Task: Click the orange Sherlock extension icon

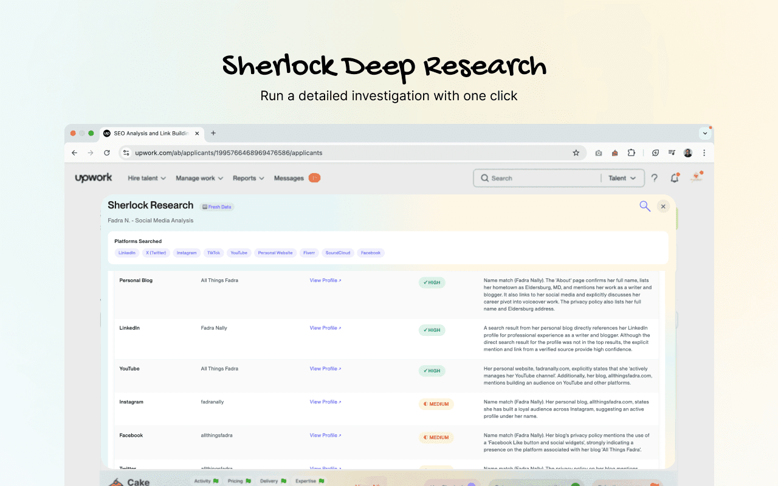Action: 615,153
